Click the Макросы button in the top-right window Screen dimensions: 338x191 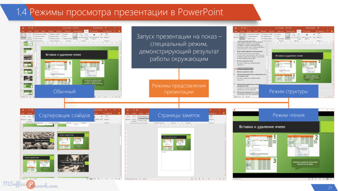(319, 36)
